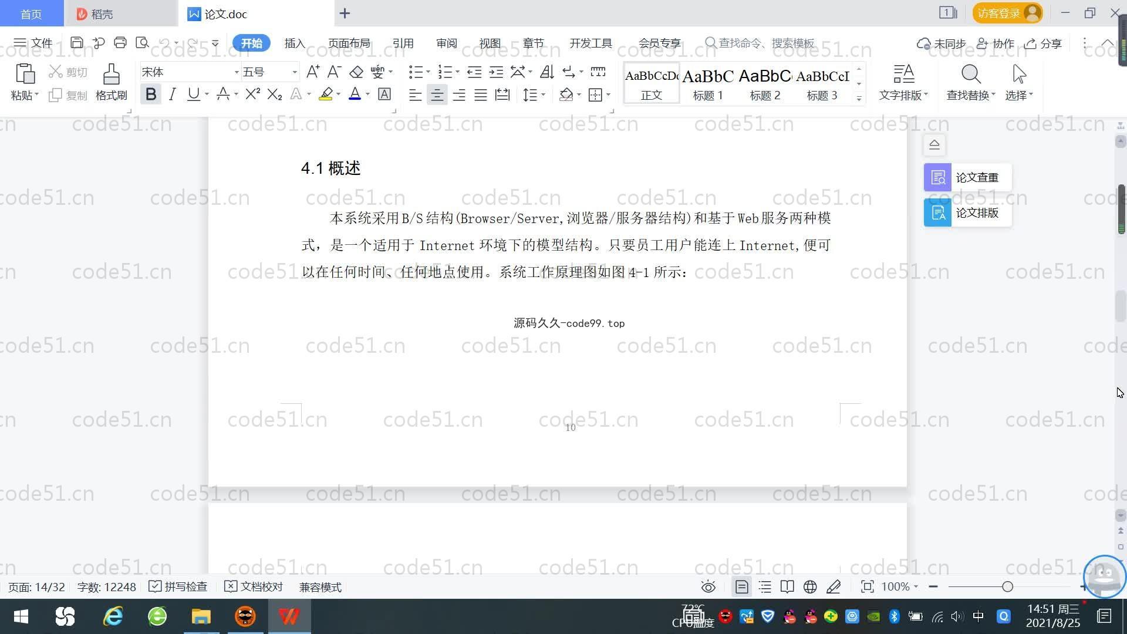Switch to the 稻壳 tab
This screenshot has width=1127, height=634.
pos(120,14)
